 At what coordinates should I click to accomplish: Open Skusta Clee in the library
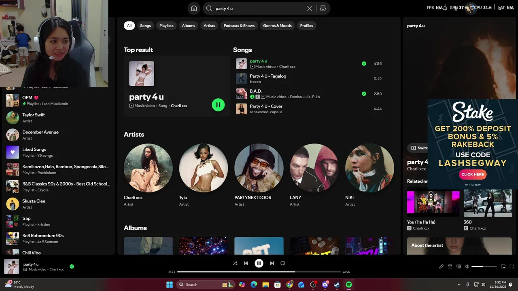pos(59,204)
